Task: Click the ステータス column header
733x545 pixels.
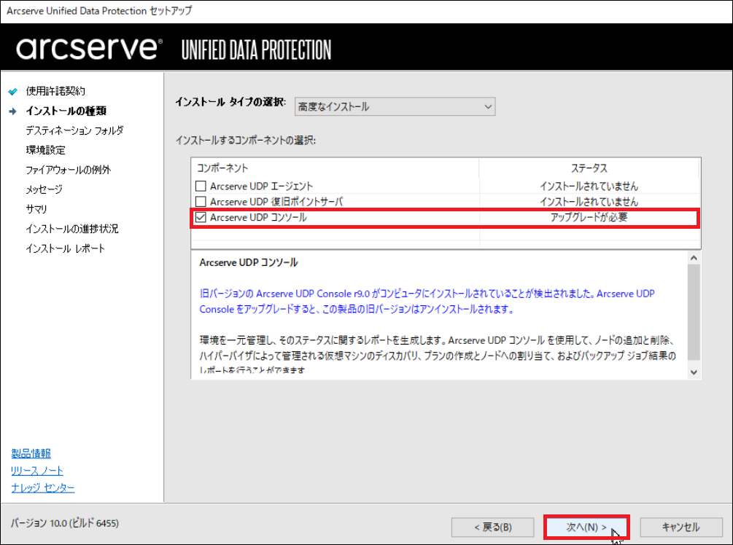Action: tap(589, 168)
